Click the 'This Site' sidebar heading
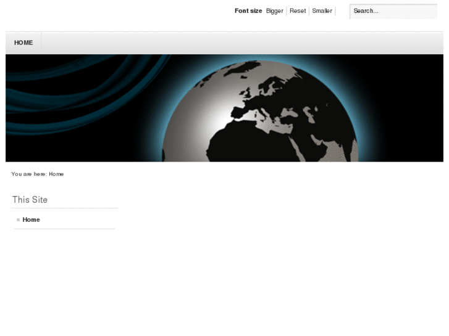This screenshot has height=336, width=449. [30, 200]
